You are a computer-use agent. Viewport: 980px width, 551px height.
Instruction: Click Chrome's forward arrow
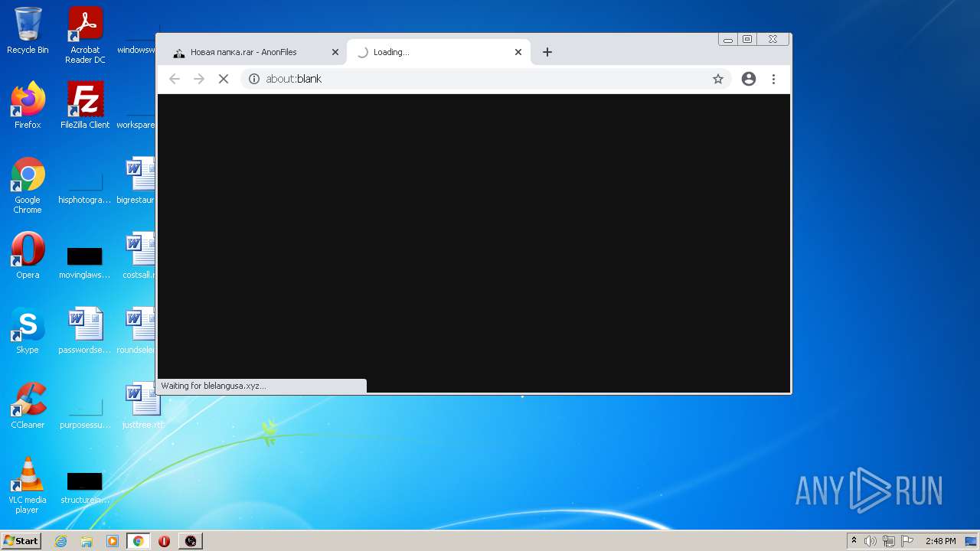pyautogui.click(x=199, y=79)
